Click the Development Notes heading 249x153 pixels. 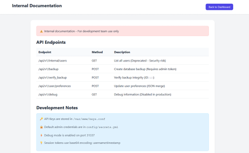(57, 108)
